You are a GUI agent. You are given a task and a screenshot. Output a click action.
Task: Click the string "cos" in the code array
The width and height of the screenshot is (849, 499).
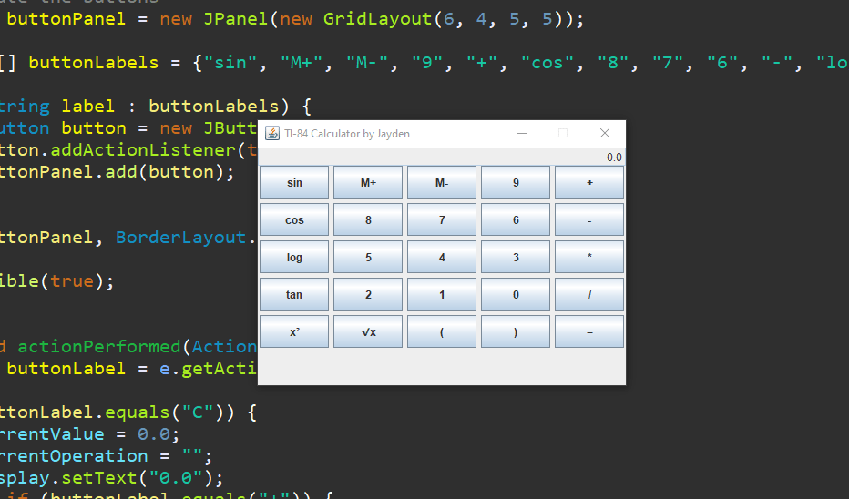pos(547,62)
